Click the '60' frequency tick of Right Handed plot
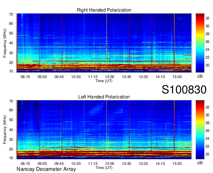 pyautogui.click(x=11, y=24)
